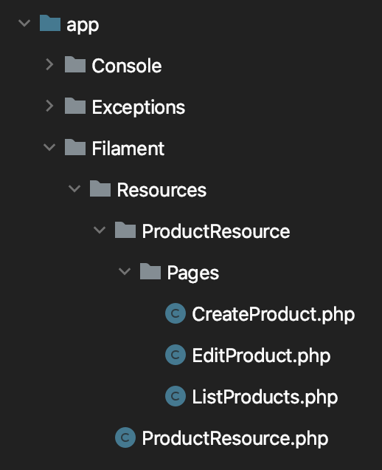The image size is (382, 470).
Task: Open the CreateProduct.php file
Action: point(273,314)
